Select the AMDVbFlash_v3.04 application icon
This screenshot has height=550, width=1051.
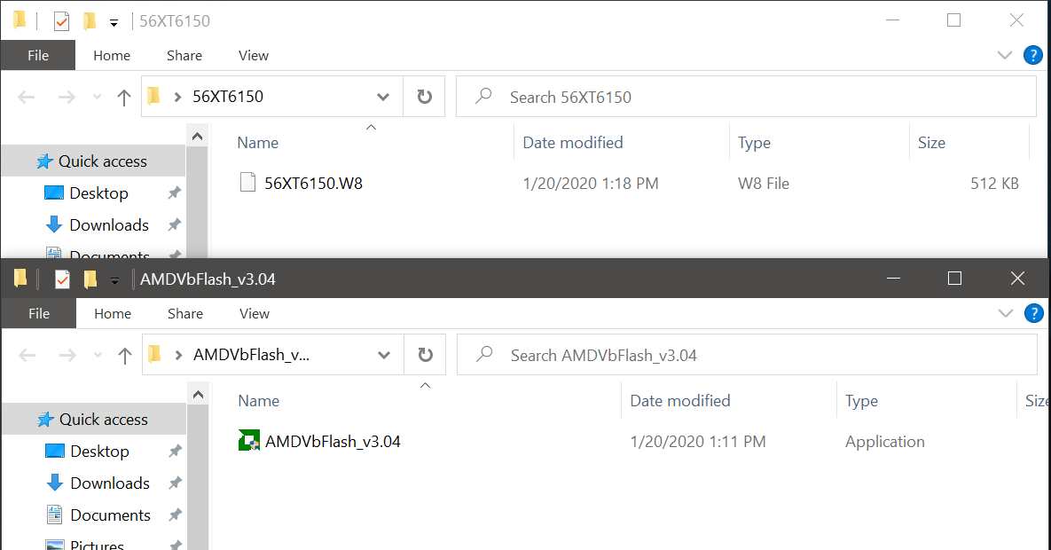(248, 441)
